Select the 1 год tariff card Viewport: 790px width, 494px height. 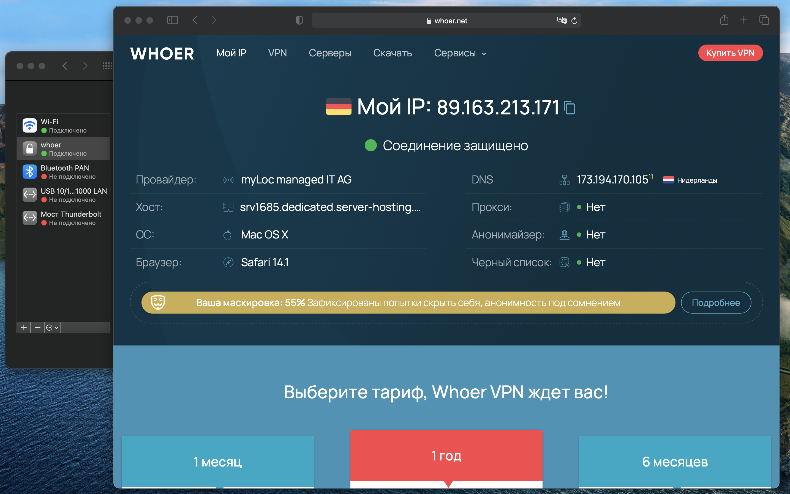pyautogui.click(x=446, y=456)
